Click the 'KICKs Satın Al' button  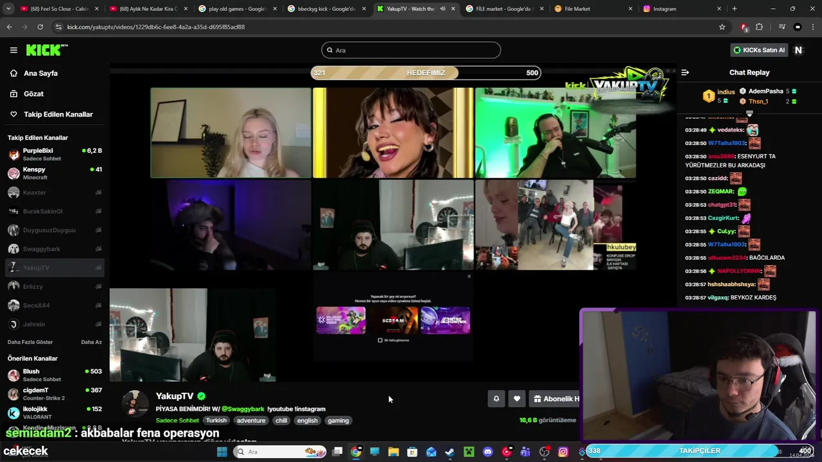pos(759,50)
